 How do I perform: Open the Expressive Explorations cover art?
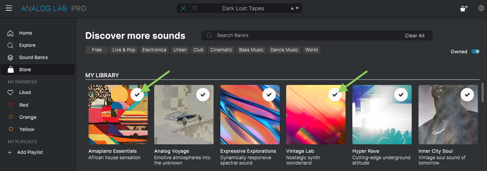click(250, 115)
